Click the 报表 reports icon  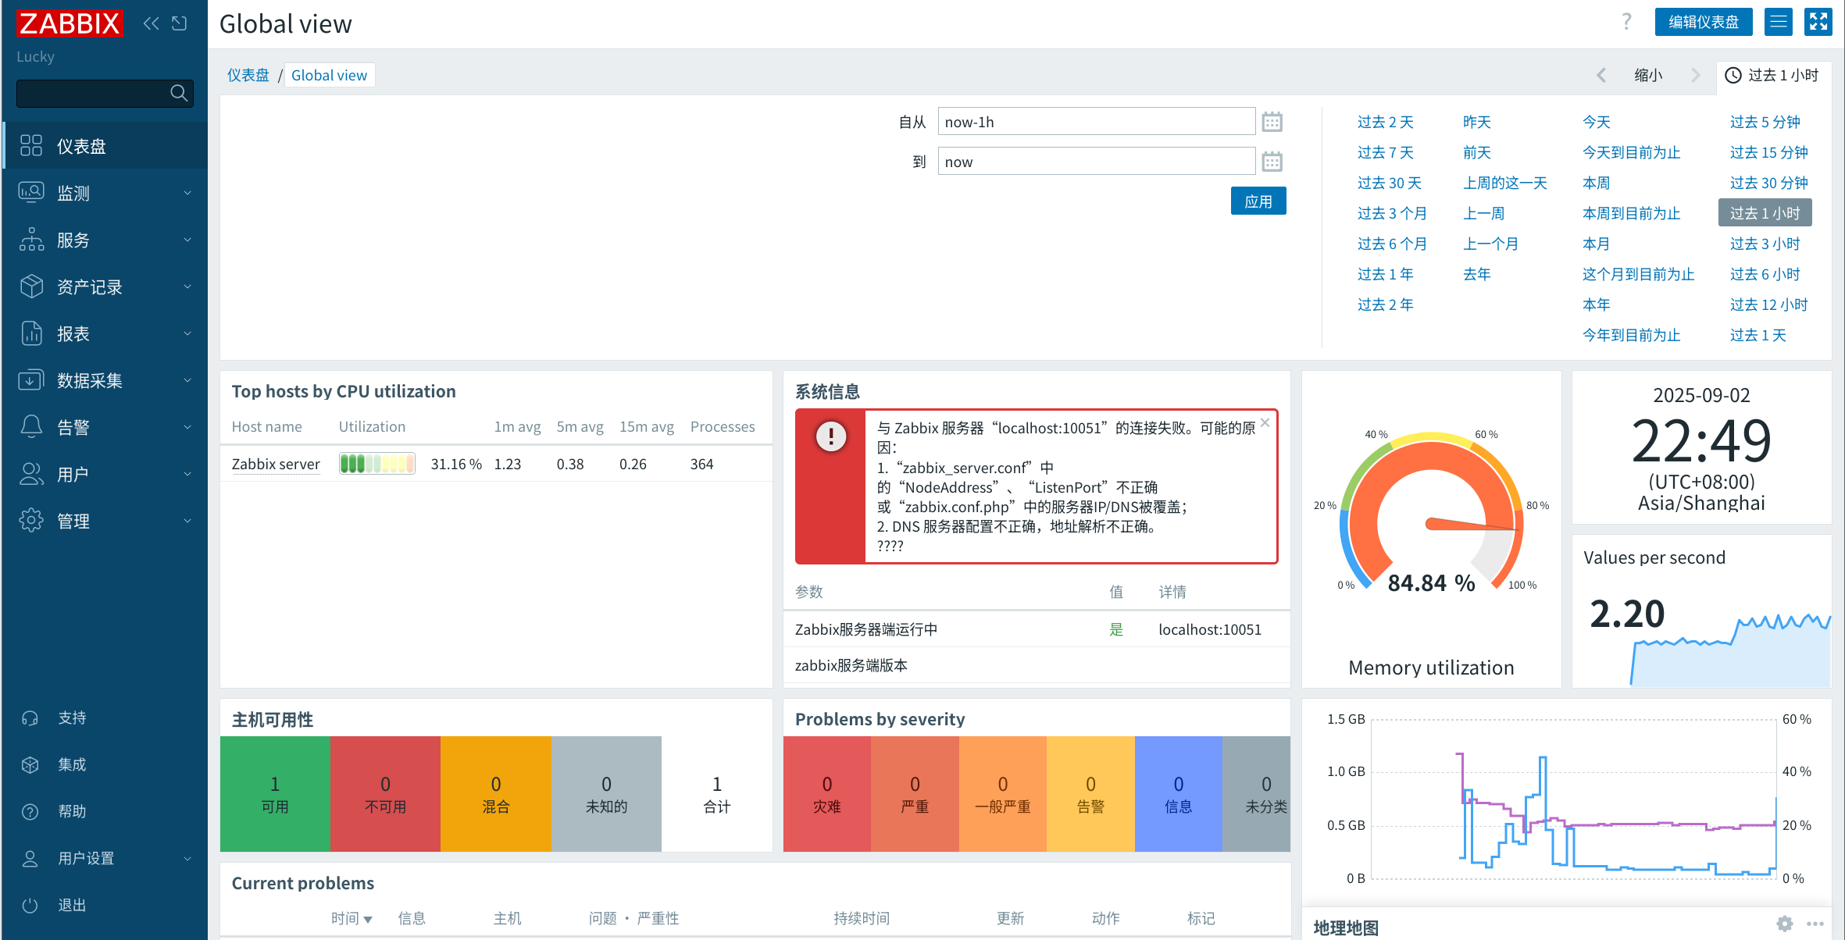pyautogui.click(x=31, y=333)
